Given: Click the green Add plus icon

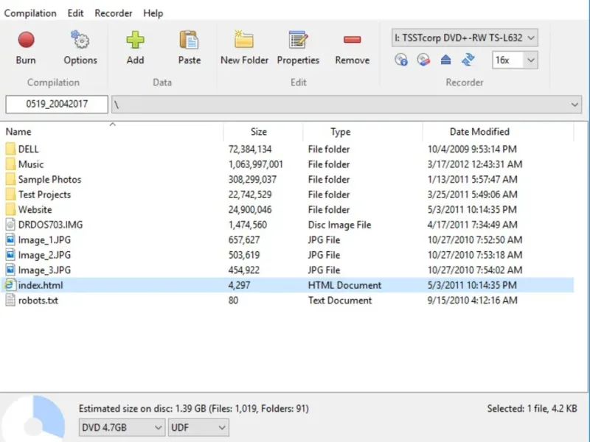Looking at the screenshot, I should [x=135, y=40].
